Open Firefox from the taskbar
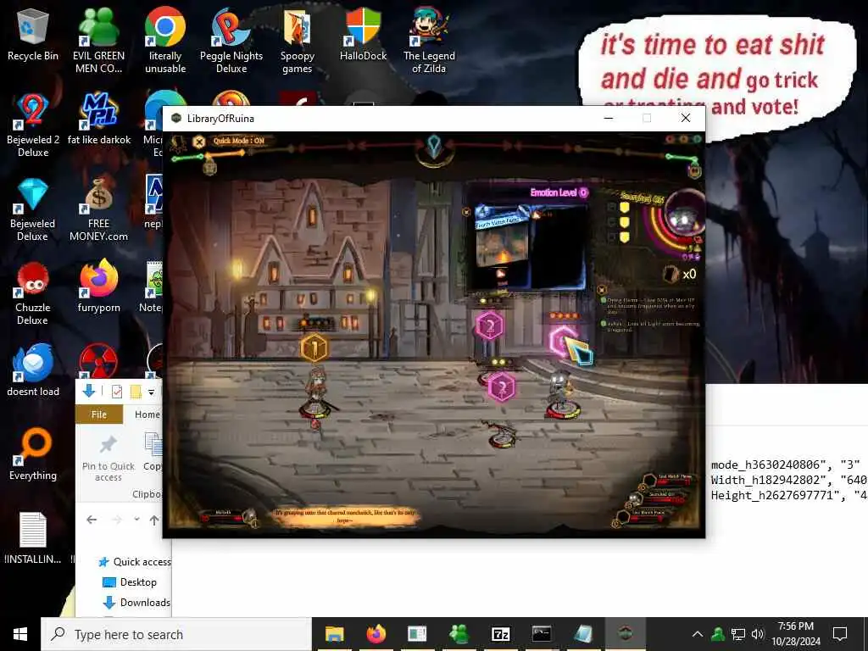868x651 pixels. pos(376,634)
